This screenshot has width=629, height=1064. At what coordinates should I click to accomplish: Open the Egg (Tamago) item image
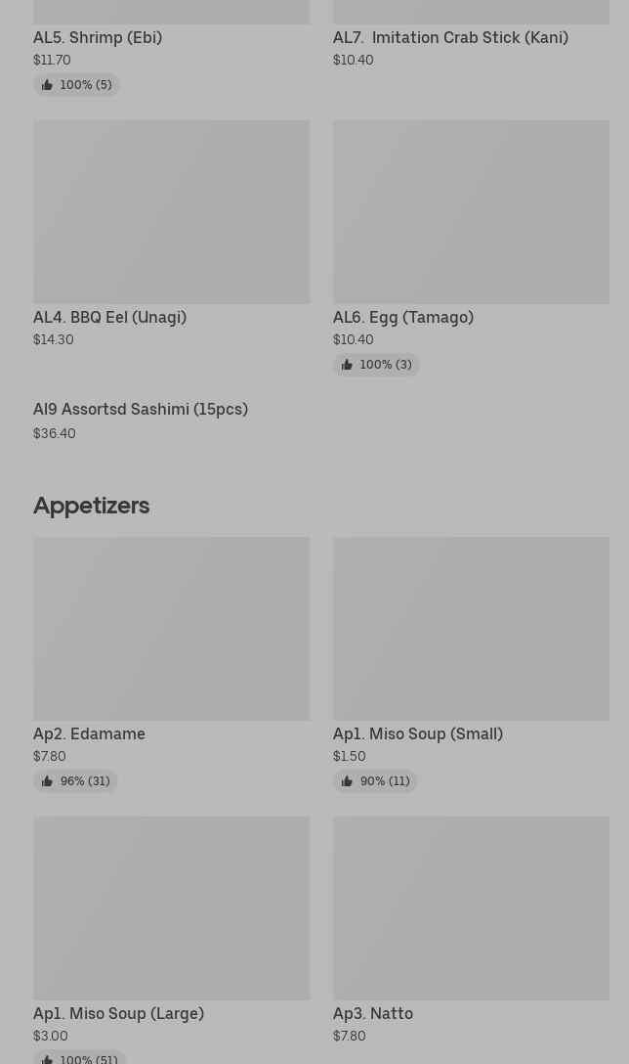(471, 211)
